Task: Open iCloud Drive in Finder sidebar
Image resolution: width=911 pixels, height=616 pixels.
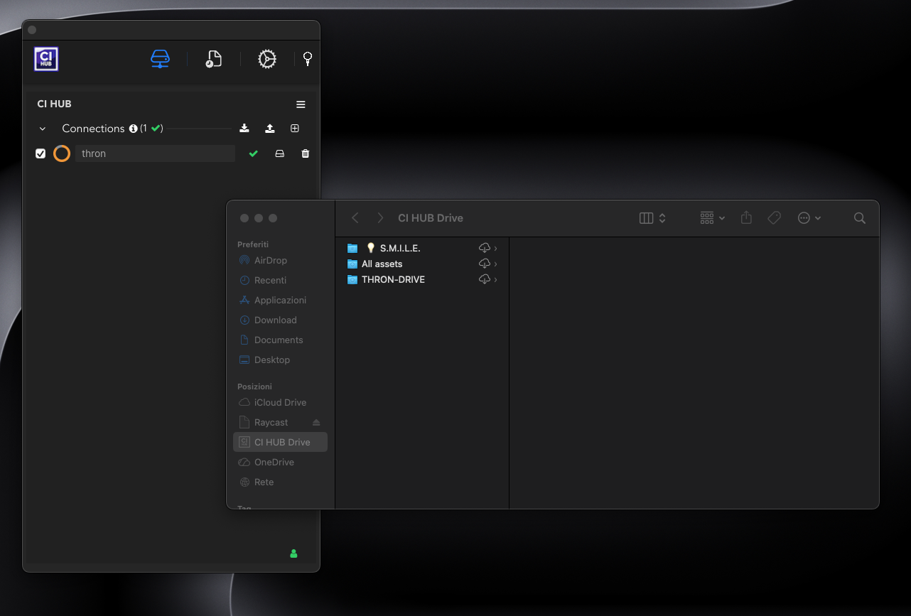Action: (x=280, y=402)
